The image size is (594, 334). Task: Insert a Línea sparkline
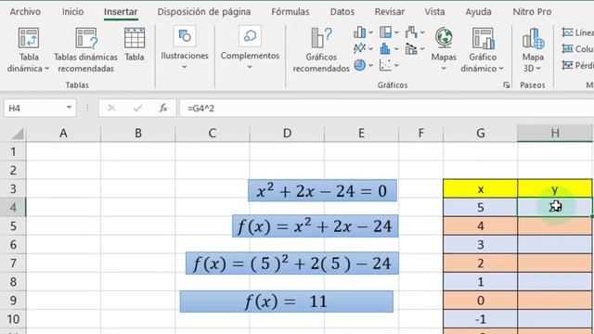[x=577, y=32]
